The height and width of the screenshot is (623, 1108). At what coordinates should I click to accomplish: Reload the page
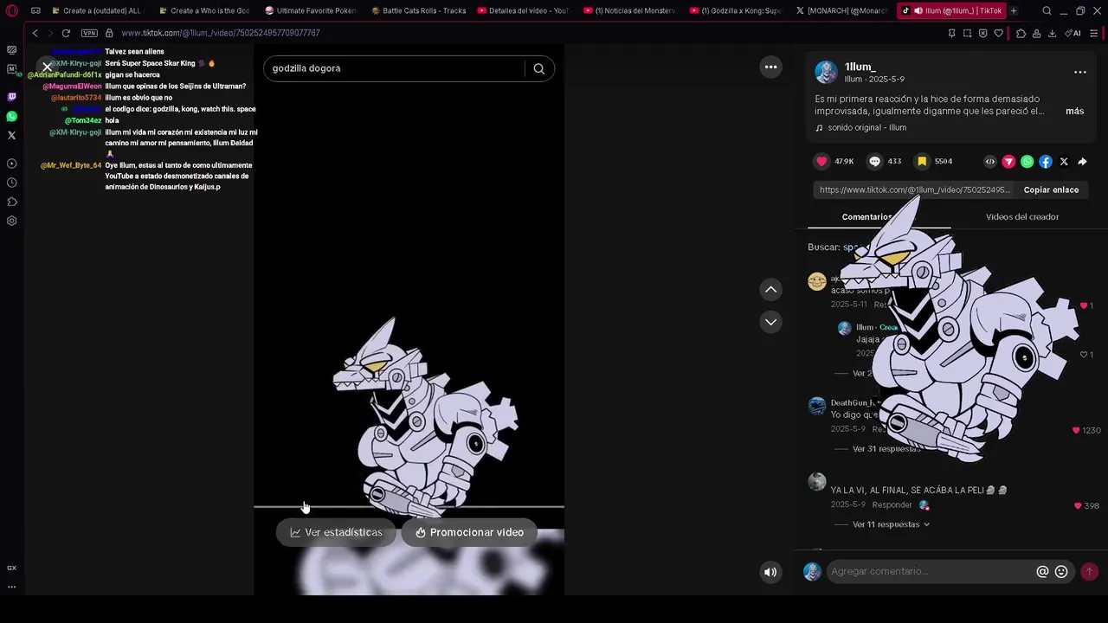(66, 33)
